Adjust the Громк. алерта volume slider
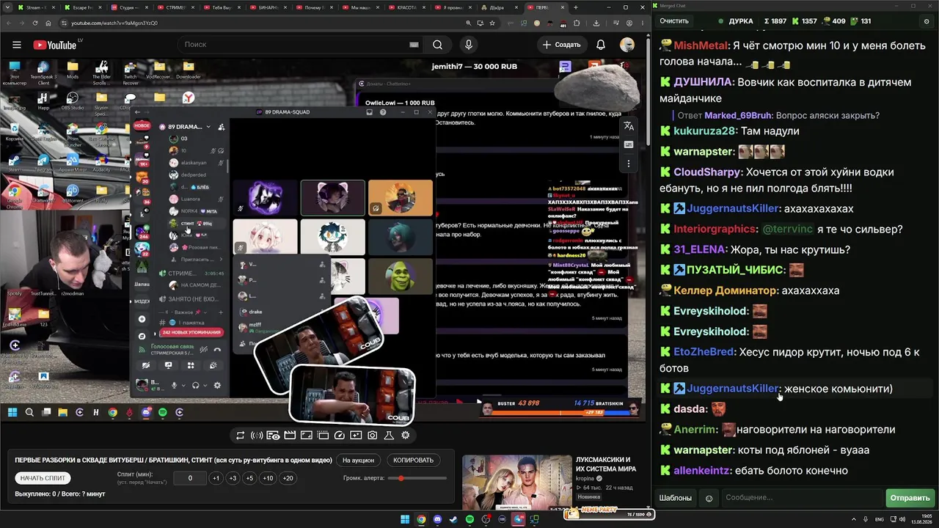 click(418, 478)
